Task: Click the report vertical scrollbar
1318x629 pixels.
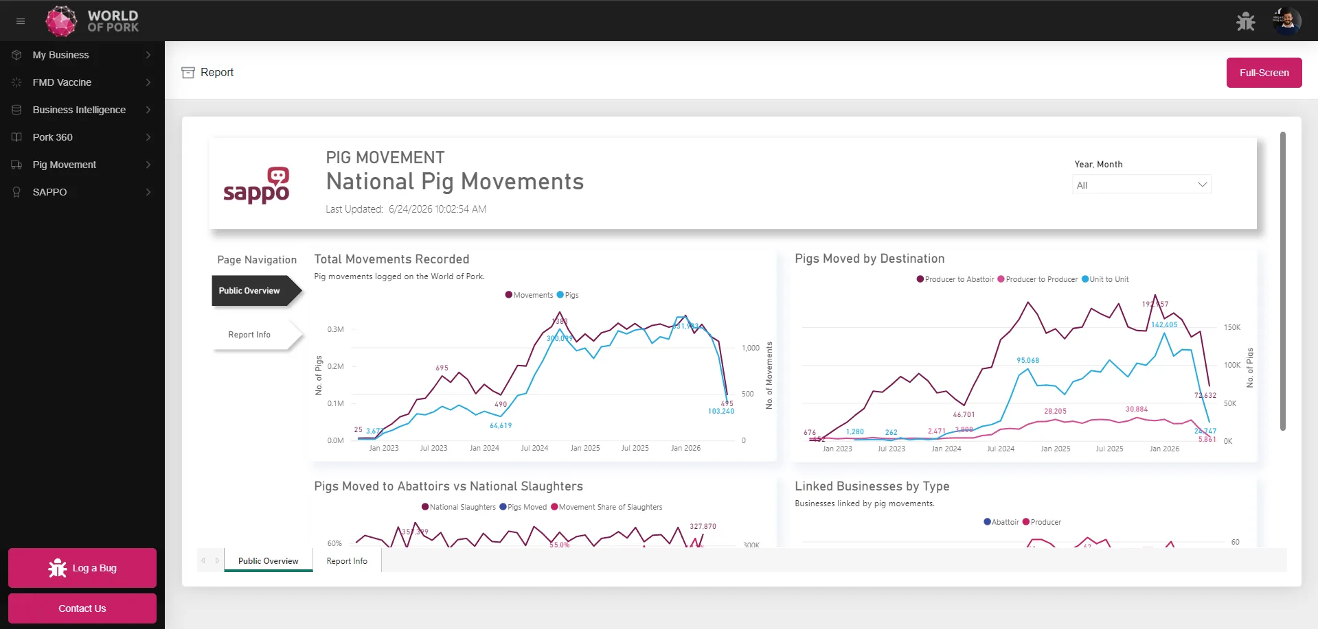Action: point(1282,281)
